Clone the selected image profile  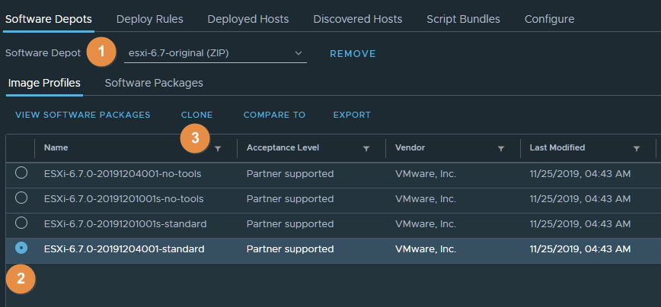(196, 116)
